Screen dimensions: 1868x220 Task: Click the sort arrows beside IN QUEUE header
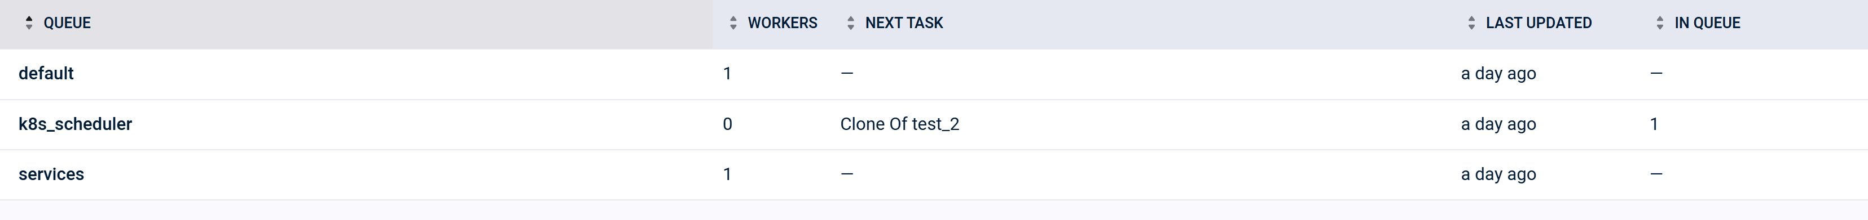click(x=1660, y=23)
